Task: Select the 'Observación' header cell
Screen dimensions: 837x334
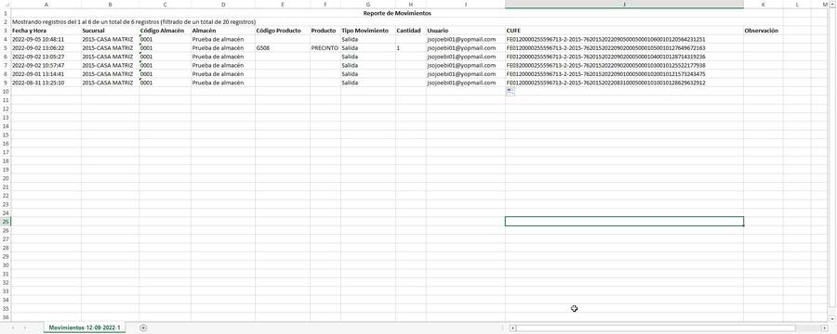Action: tap(764, 31)
